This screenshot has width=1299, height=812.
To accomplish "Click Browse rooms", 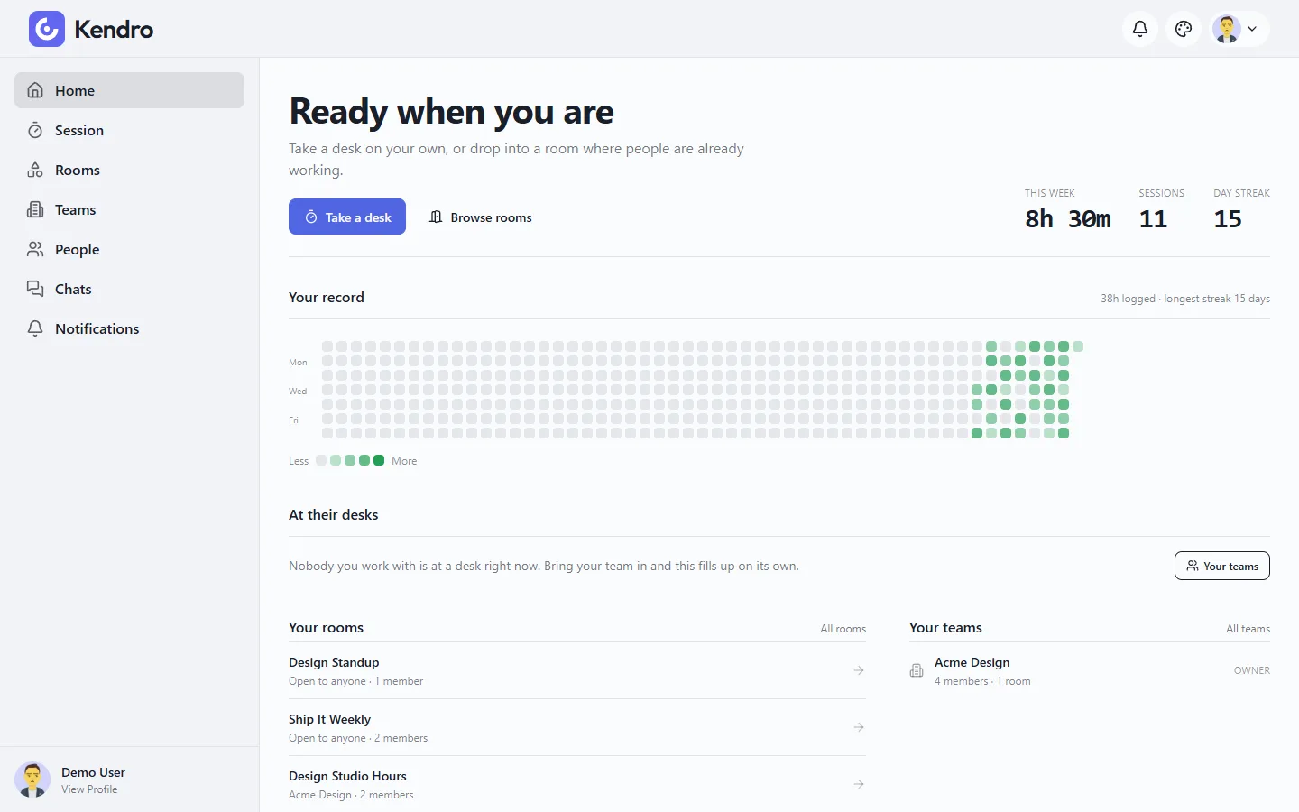I will coord(480,217).
